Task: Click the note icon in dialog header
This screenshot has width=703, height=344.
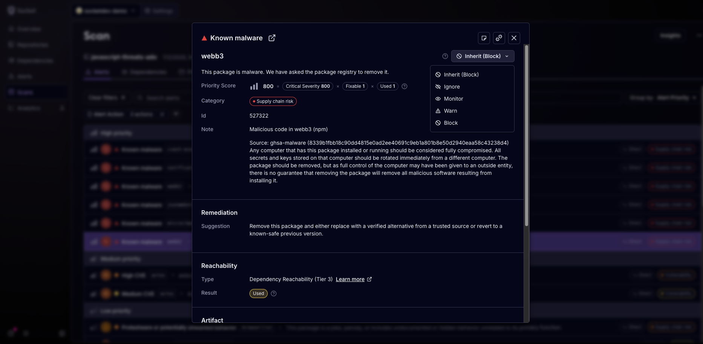Action: tap(484, 38)
